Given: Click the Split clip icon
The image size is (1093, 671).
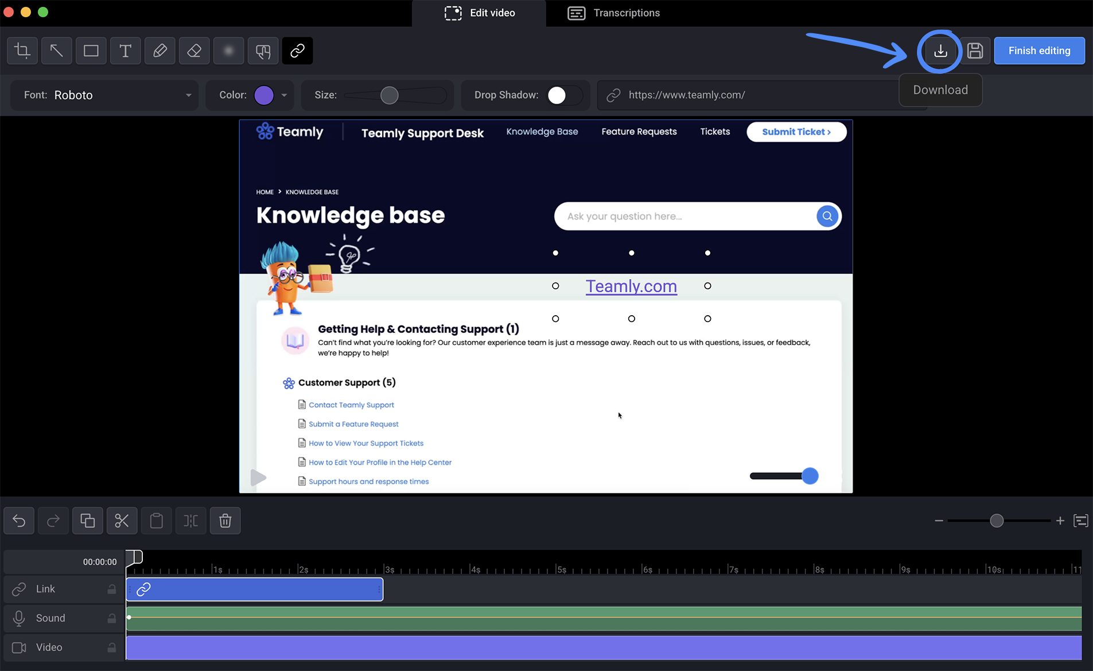Looking at the screenshot, I should (191, 520).
